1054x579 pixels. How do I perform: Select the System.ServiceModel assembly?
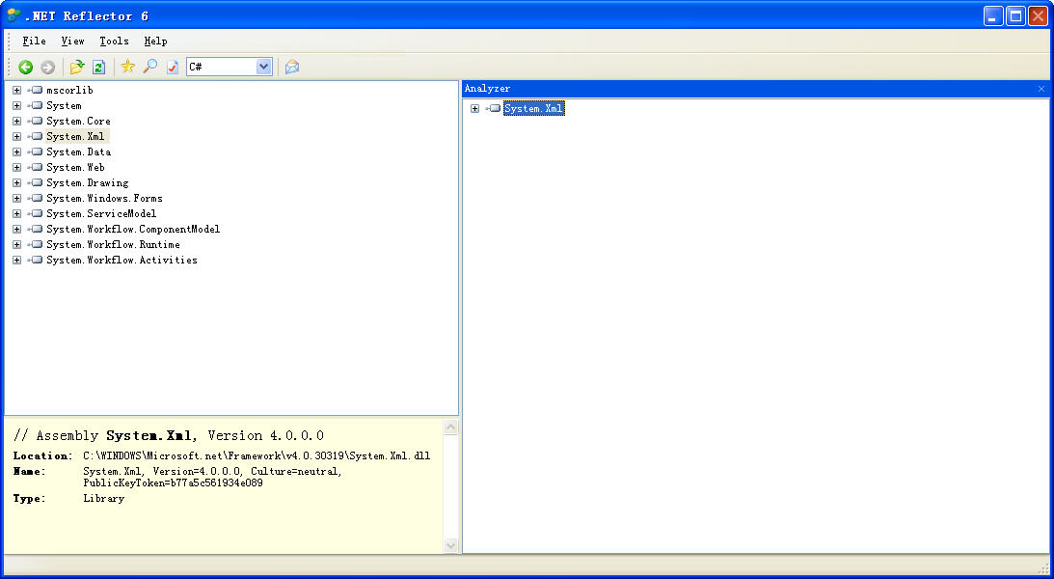100,214
